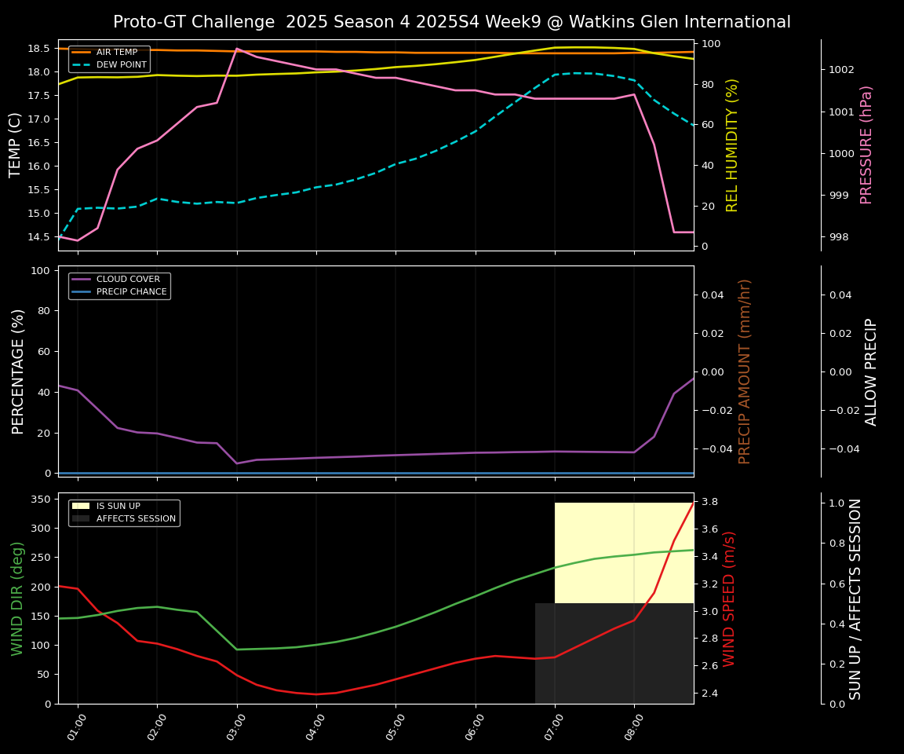The width and height of the screenshot is (904, 754).
Task: Click the PRECIP AMOUNT (mm/hr) axis label
Action: (x=745, y=371)
